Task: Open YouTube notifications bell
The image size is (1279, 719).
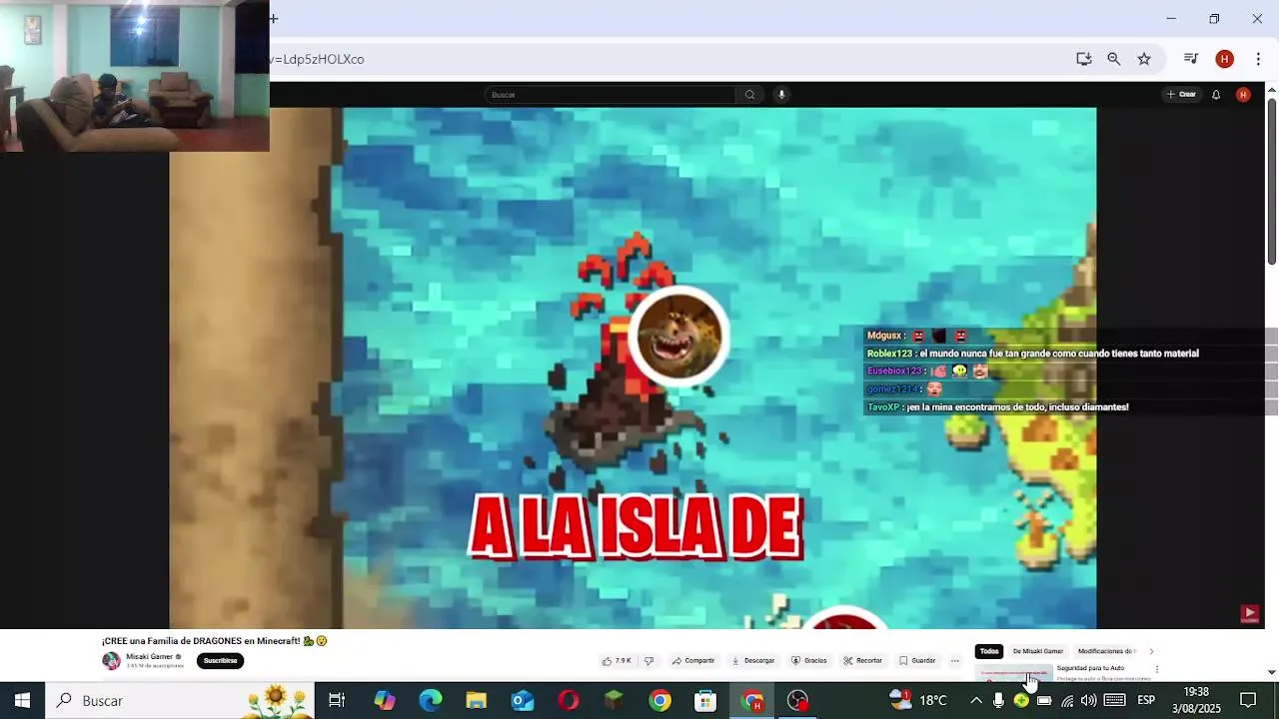Action: (x=1216, y=95)
